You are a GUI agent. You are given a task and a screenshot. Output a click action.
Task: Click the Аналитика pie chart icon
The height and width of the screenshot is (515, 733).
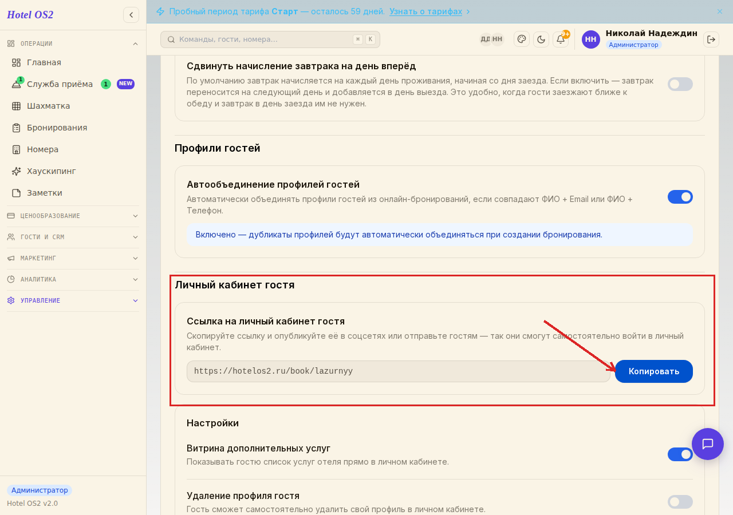[x=11, y=279]
